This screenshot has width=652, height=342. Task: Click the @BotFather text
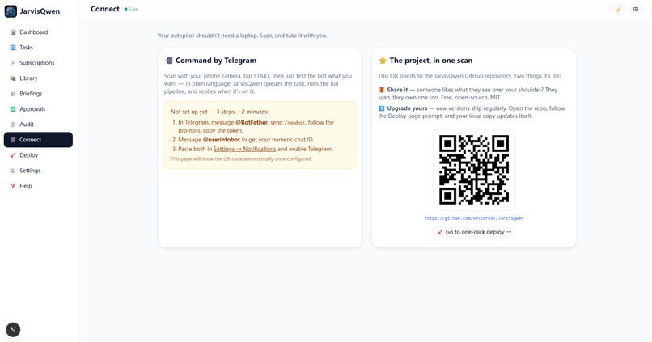pyautogui.click(x=252, y=123)
